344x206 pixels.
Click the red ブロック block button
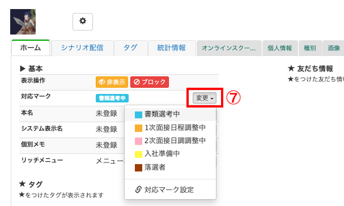[x=150, y=82]
